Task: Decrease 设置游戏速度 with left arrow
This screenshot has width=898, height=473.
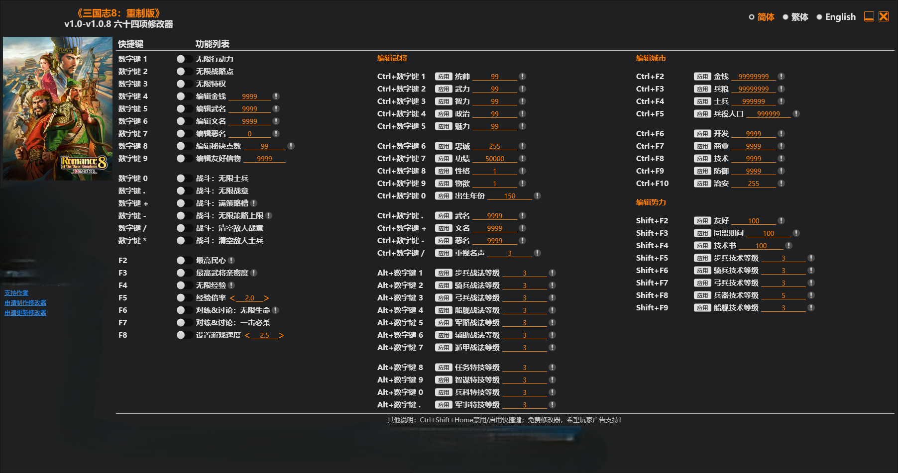Action: click(x=247, y=335)
